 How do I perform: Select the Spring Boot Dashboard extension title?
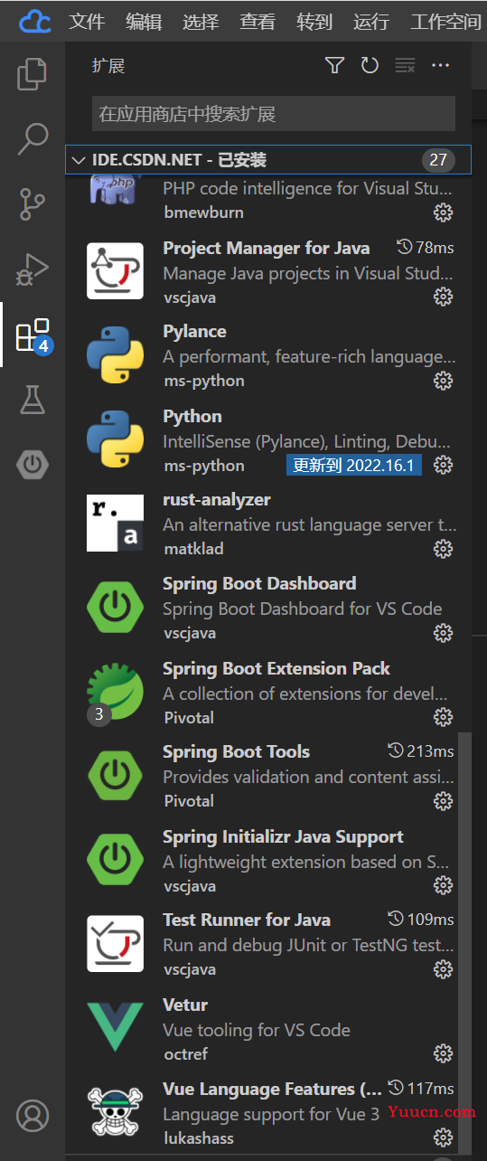tap(259, 583)
